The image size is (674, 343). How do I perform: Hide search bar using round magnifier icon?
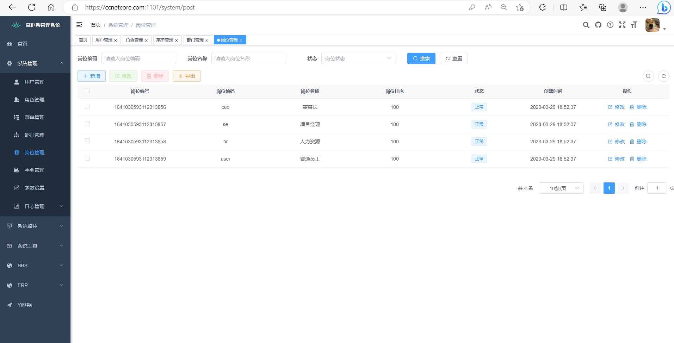coord(648,76)
